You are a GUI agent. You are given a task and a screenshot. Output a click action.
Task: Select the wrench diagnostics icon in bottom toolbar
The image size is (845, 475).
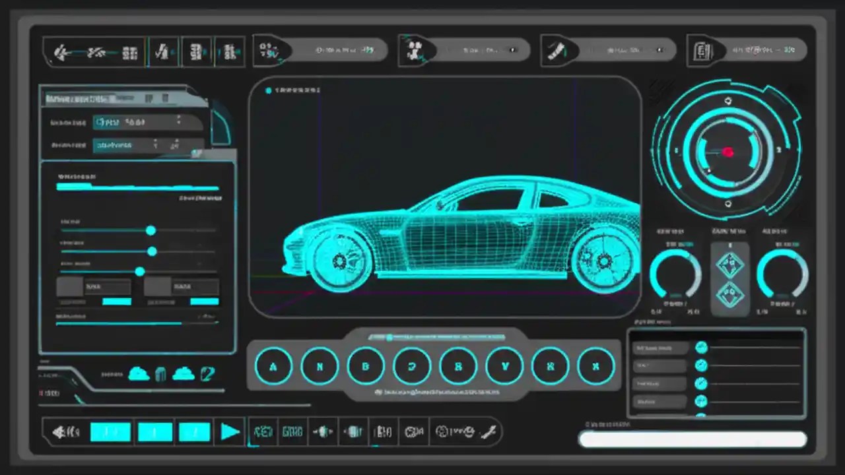pos(489,431)
